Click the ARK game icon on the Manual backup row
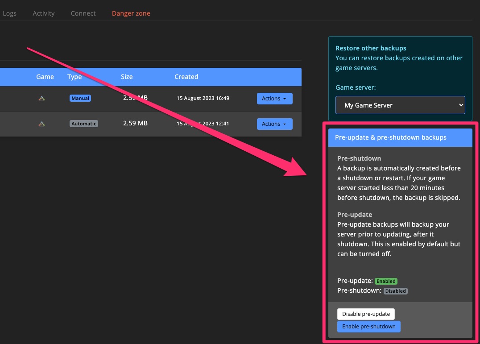480x344 pixels. tap(41, 98)
